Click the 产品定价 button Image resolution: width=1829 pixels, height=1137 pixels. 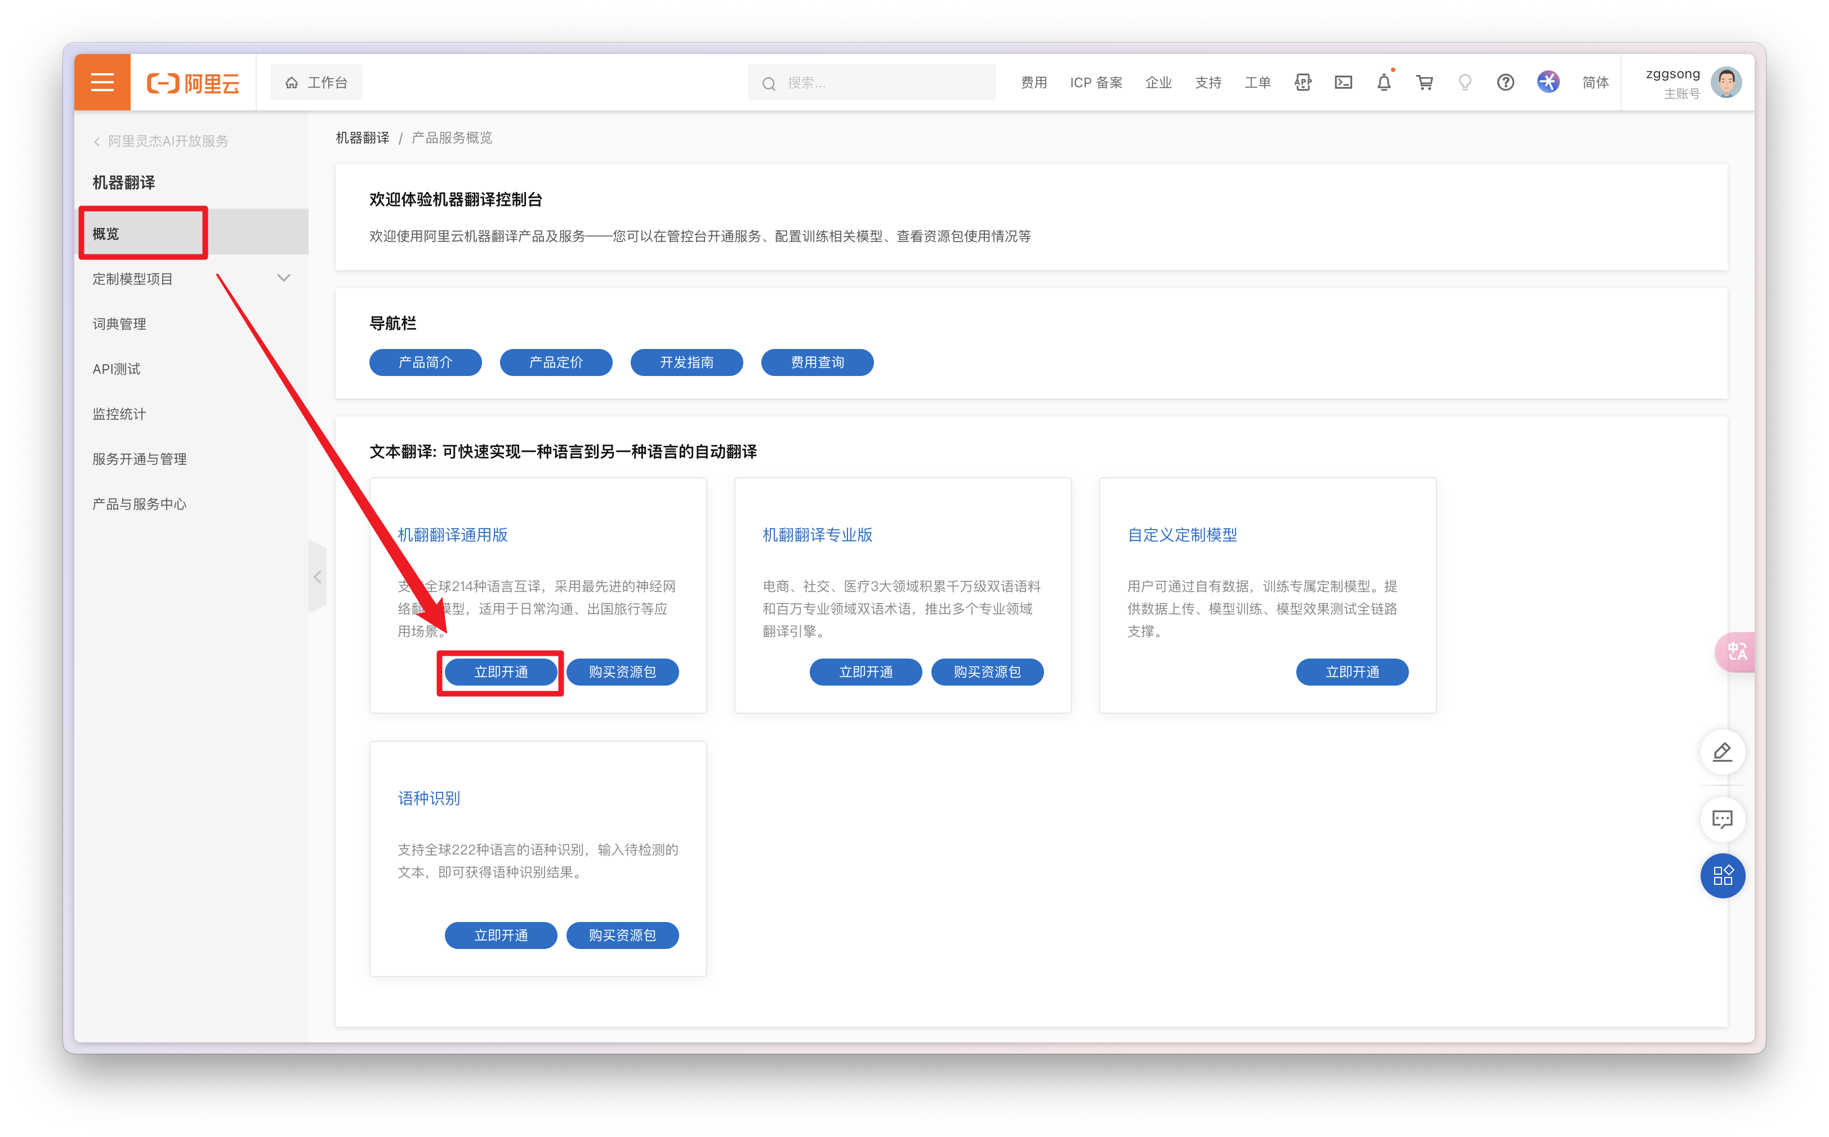557,362
